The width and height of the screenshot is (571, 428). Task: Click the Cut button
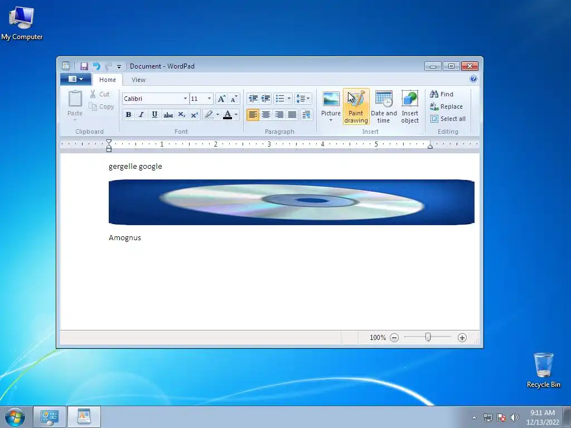pyautogui.click(x=100, y=94)
